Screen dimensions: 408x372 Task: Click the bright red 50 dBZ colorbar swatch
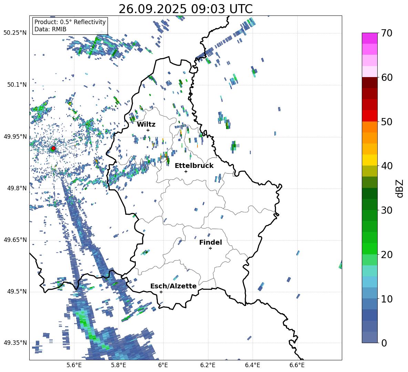coord(369,116)
